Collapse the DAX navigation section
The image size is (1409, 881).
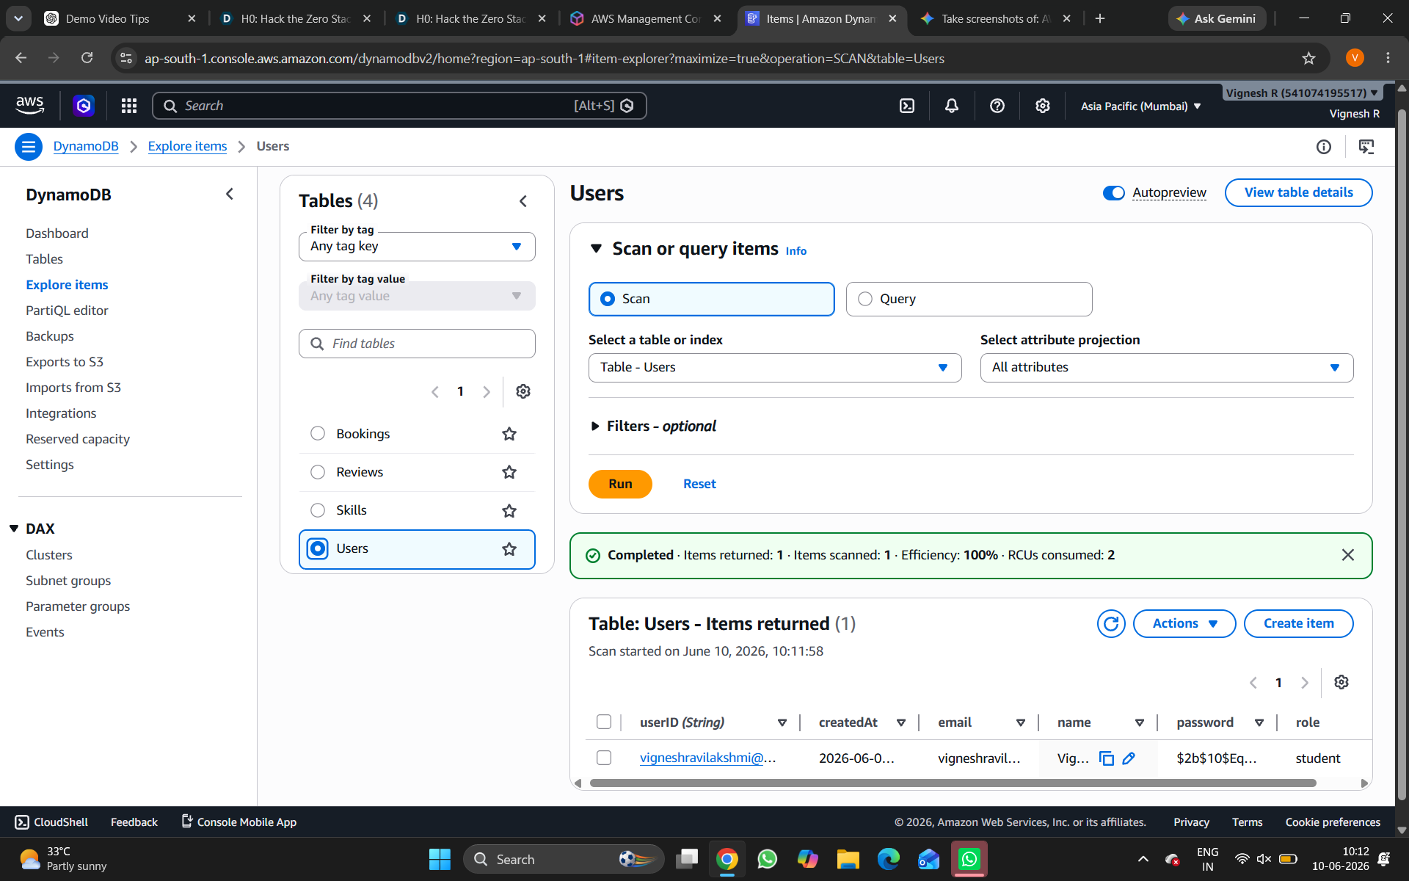(x=14, y=529)
